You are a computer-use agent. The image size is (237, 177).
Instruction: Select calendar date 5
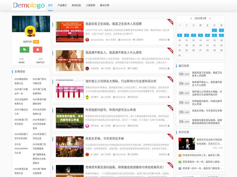pos(194,35)
